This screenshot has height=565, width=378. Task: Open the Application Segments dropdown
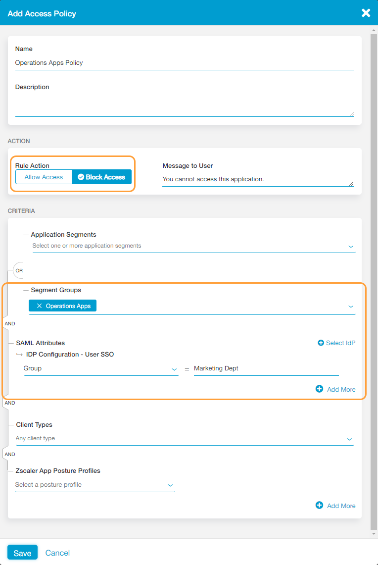(x=193, y=246)
